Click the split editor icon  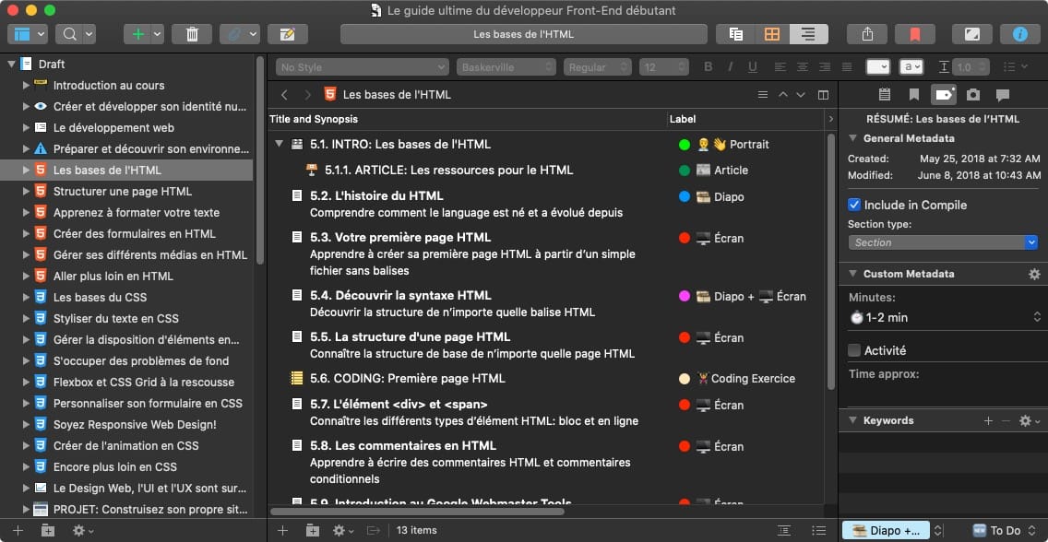[824, 95]
